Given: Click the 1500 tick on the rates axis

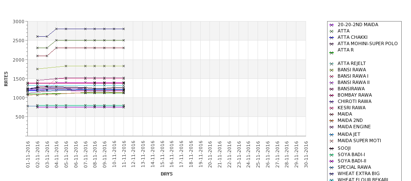Looking at the screenshot, I should (x=19, y=79).
